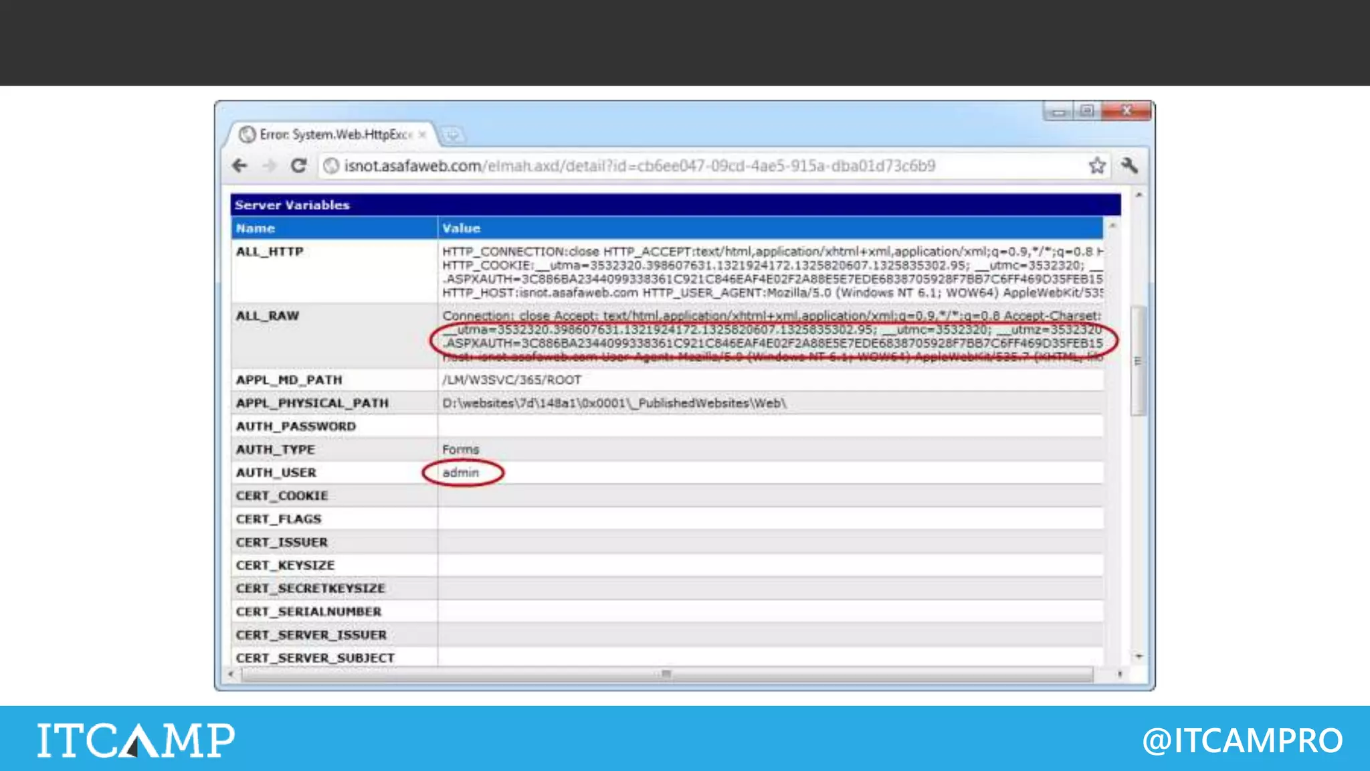Click the browser forward arrow
Screen dimensions: 1370x771
pos(270,165)
